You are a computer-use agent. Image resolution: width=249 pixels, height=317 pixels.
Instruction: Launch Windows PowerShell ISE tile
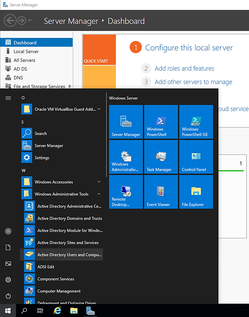(196, 122)
